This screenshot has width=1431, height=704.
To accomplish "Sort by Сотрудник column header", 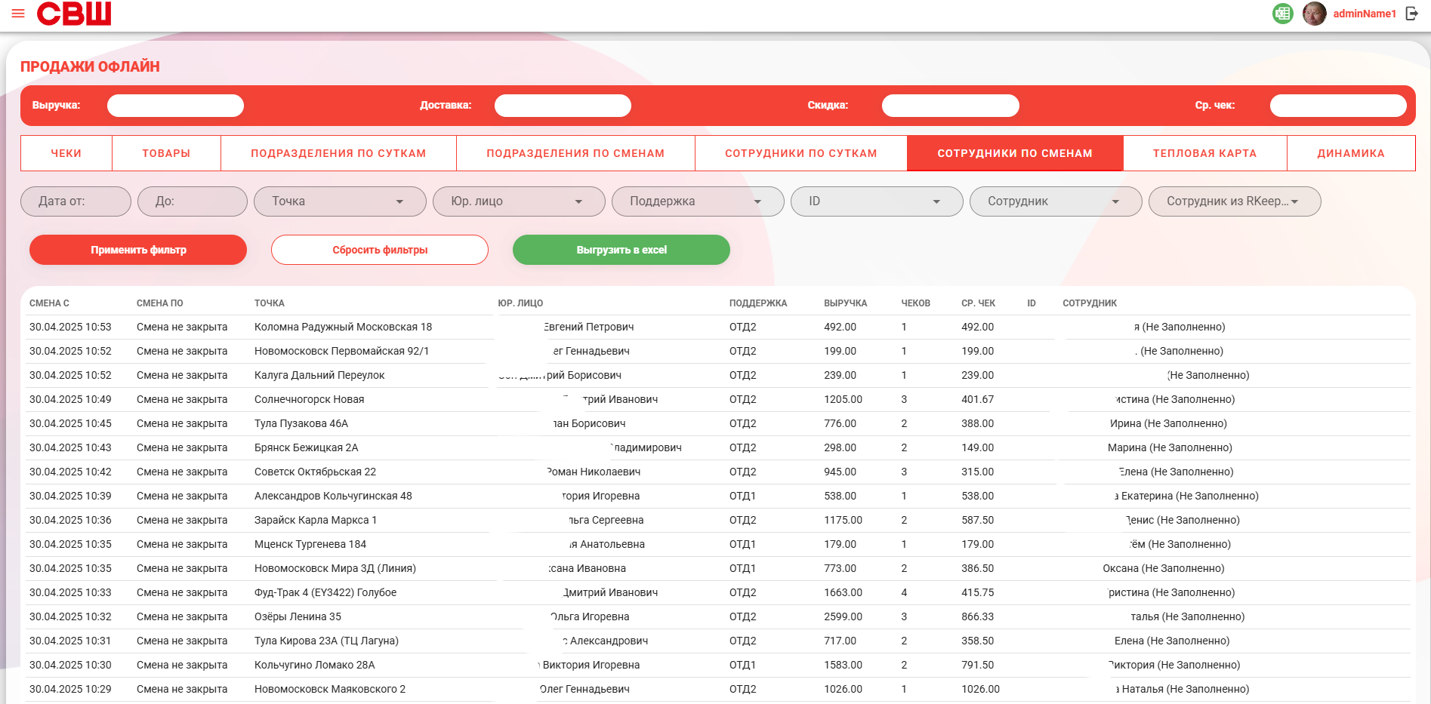I will click(x=1090, y=303).
